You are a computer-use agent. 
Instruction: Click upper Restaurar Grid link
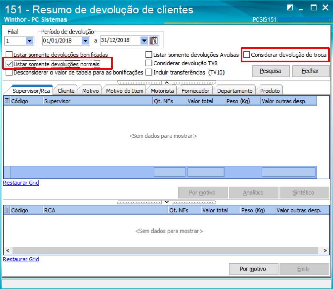[x=21, y=183]
